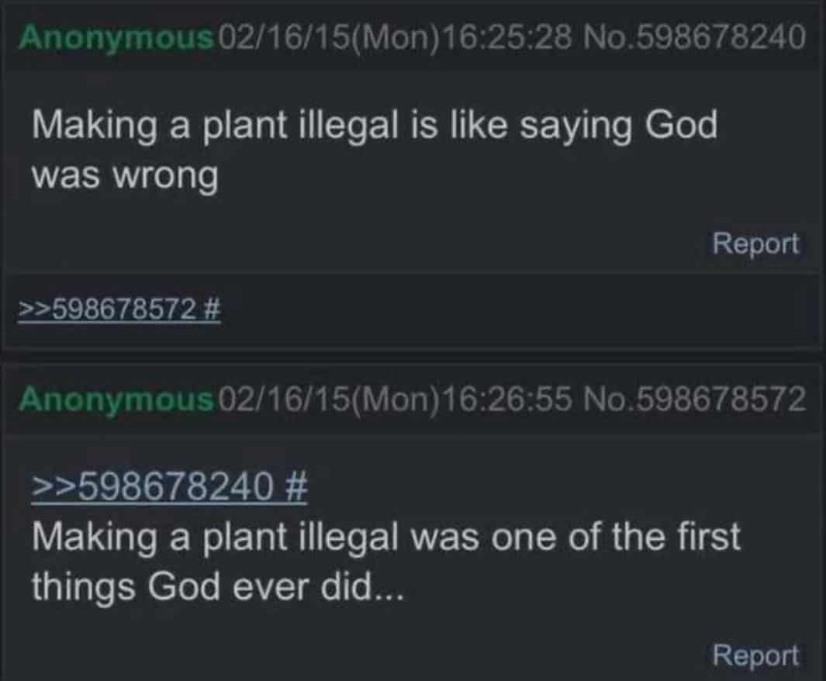Click the word "God" in the first post
This screenshot has height=681, width=826.
click(x=680, y=126)
